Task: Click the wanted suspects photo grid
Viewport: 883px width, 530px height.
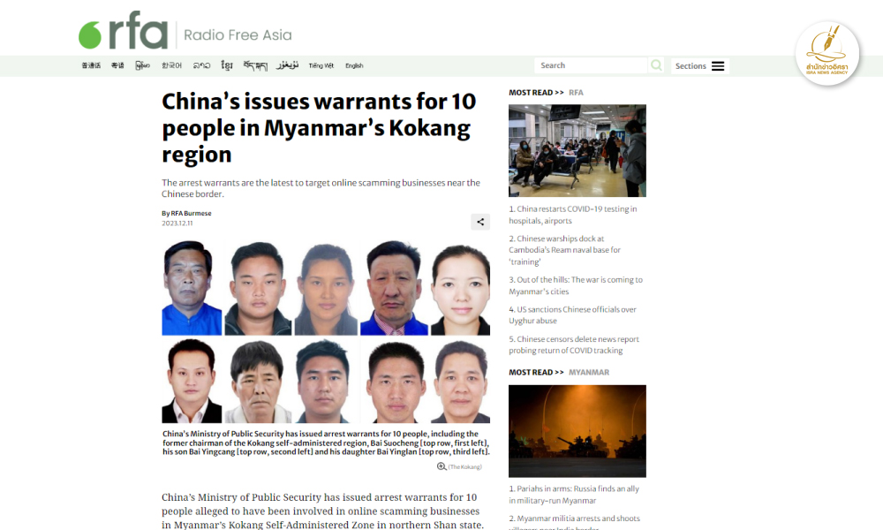Action: point(326,332)
